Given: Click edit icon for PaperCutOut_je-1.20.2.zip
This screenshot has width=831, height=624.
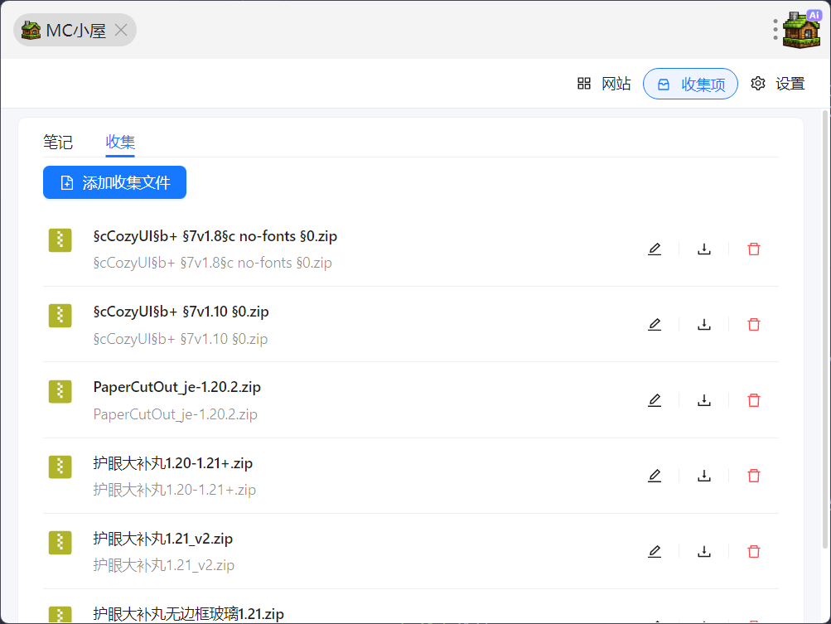Looking at the screenshot, I should point(655,400).
